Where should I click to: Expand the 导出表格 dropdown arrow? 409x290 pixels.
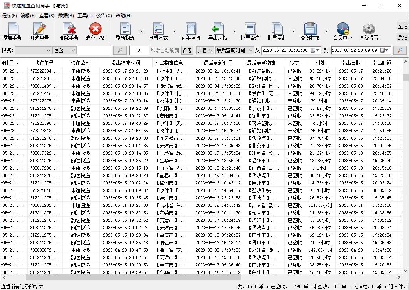(234, 31)
